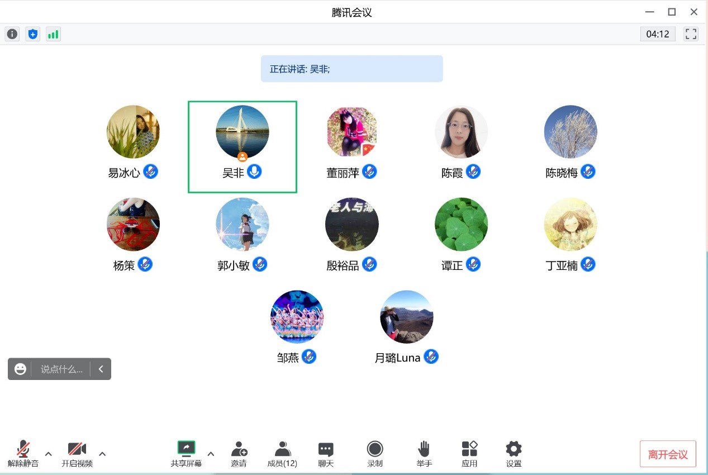Toggle raise hand (举手)
The image size is (708, 475).
pyautogui.click(x=424, y=454)
